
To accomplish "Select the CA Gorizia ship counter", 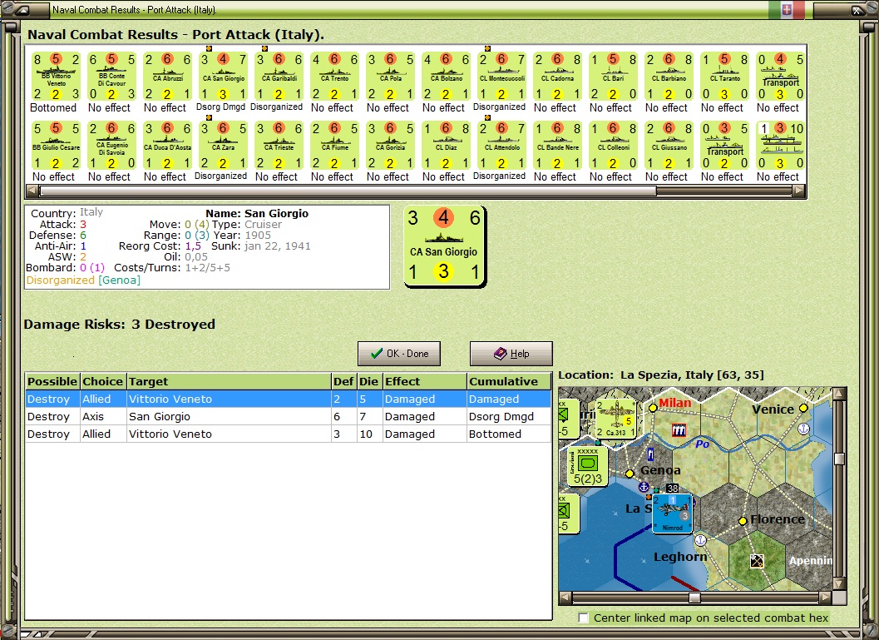I will 390,146.
